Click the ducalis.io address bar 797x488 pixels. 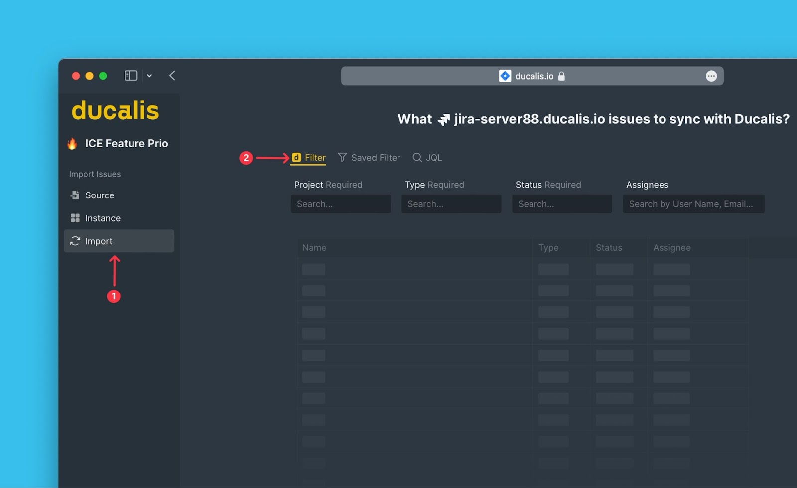(532, 76)
